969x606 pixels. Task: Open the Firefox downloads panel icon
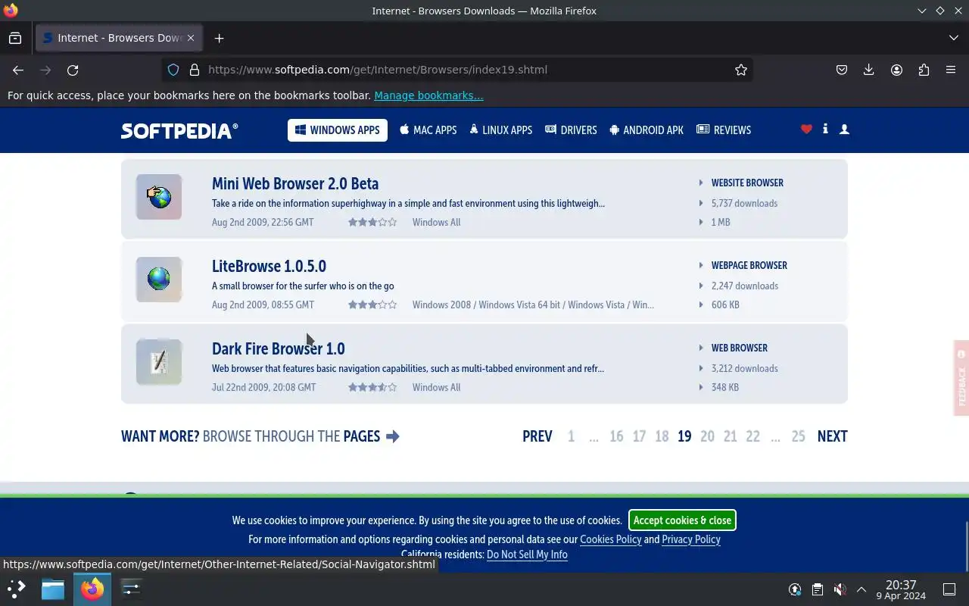tap(868, 70)
